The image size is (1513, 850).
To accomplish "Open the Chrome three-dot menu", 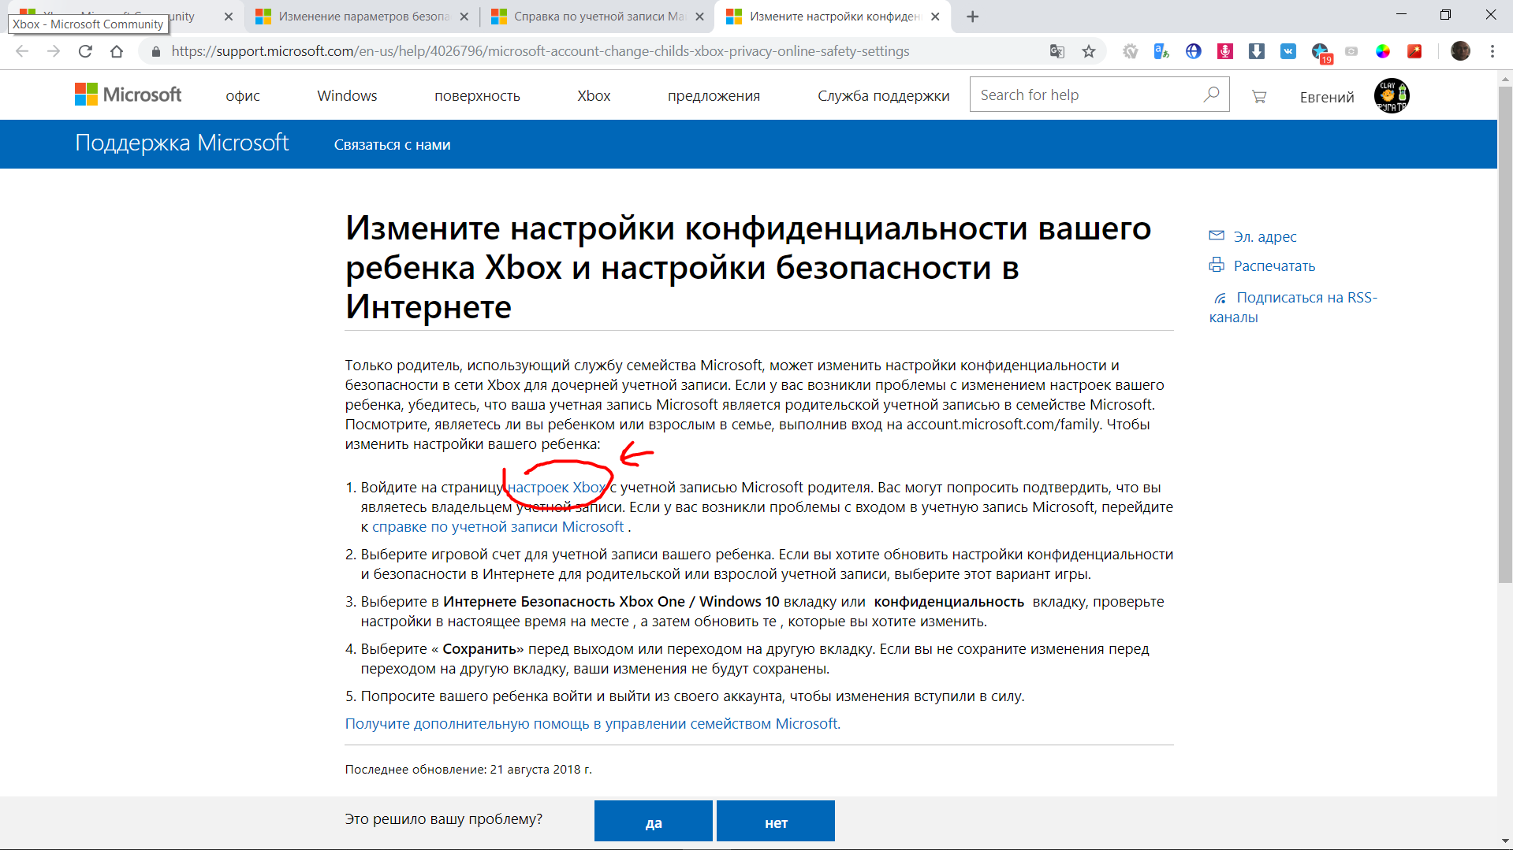I will pyautogui.click(x=1493, y=51).
